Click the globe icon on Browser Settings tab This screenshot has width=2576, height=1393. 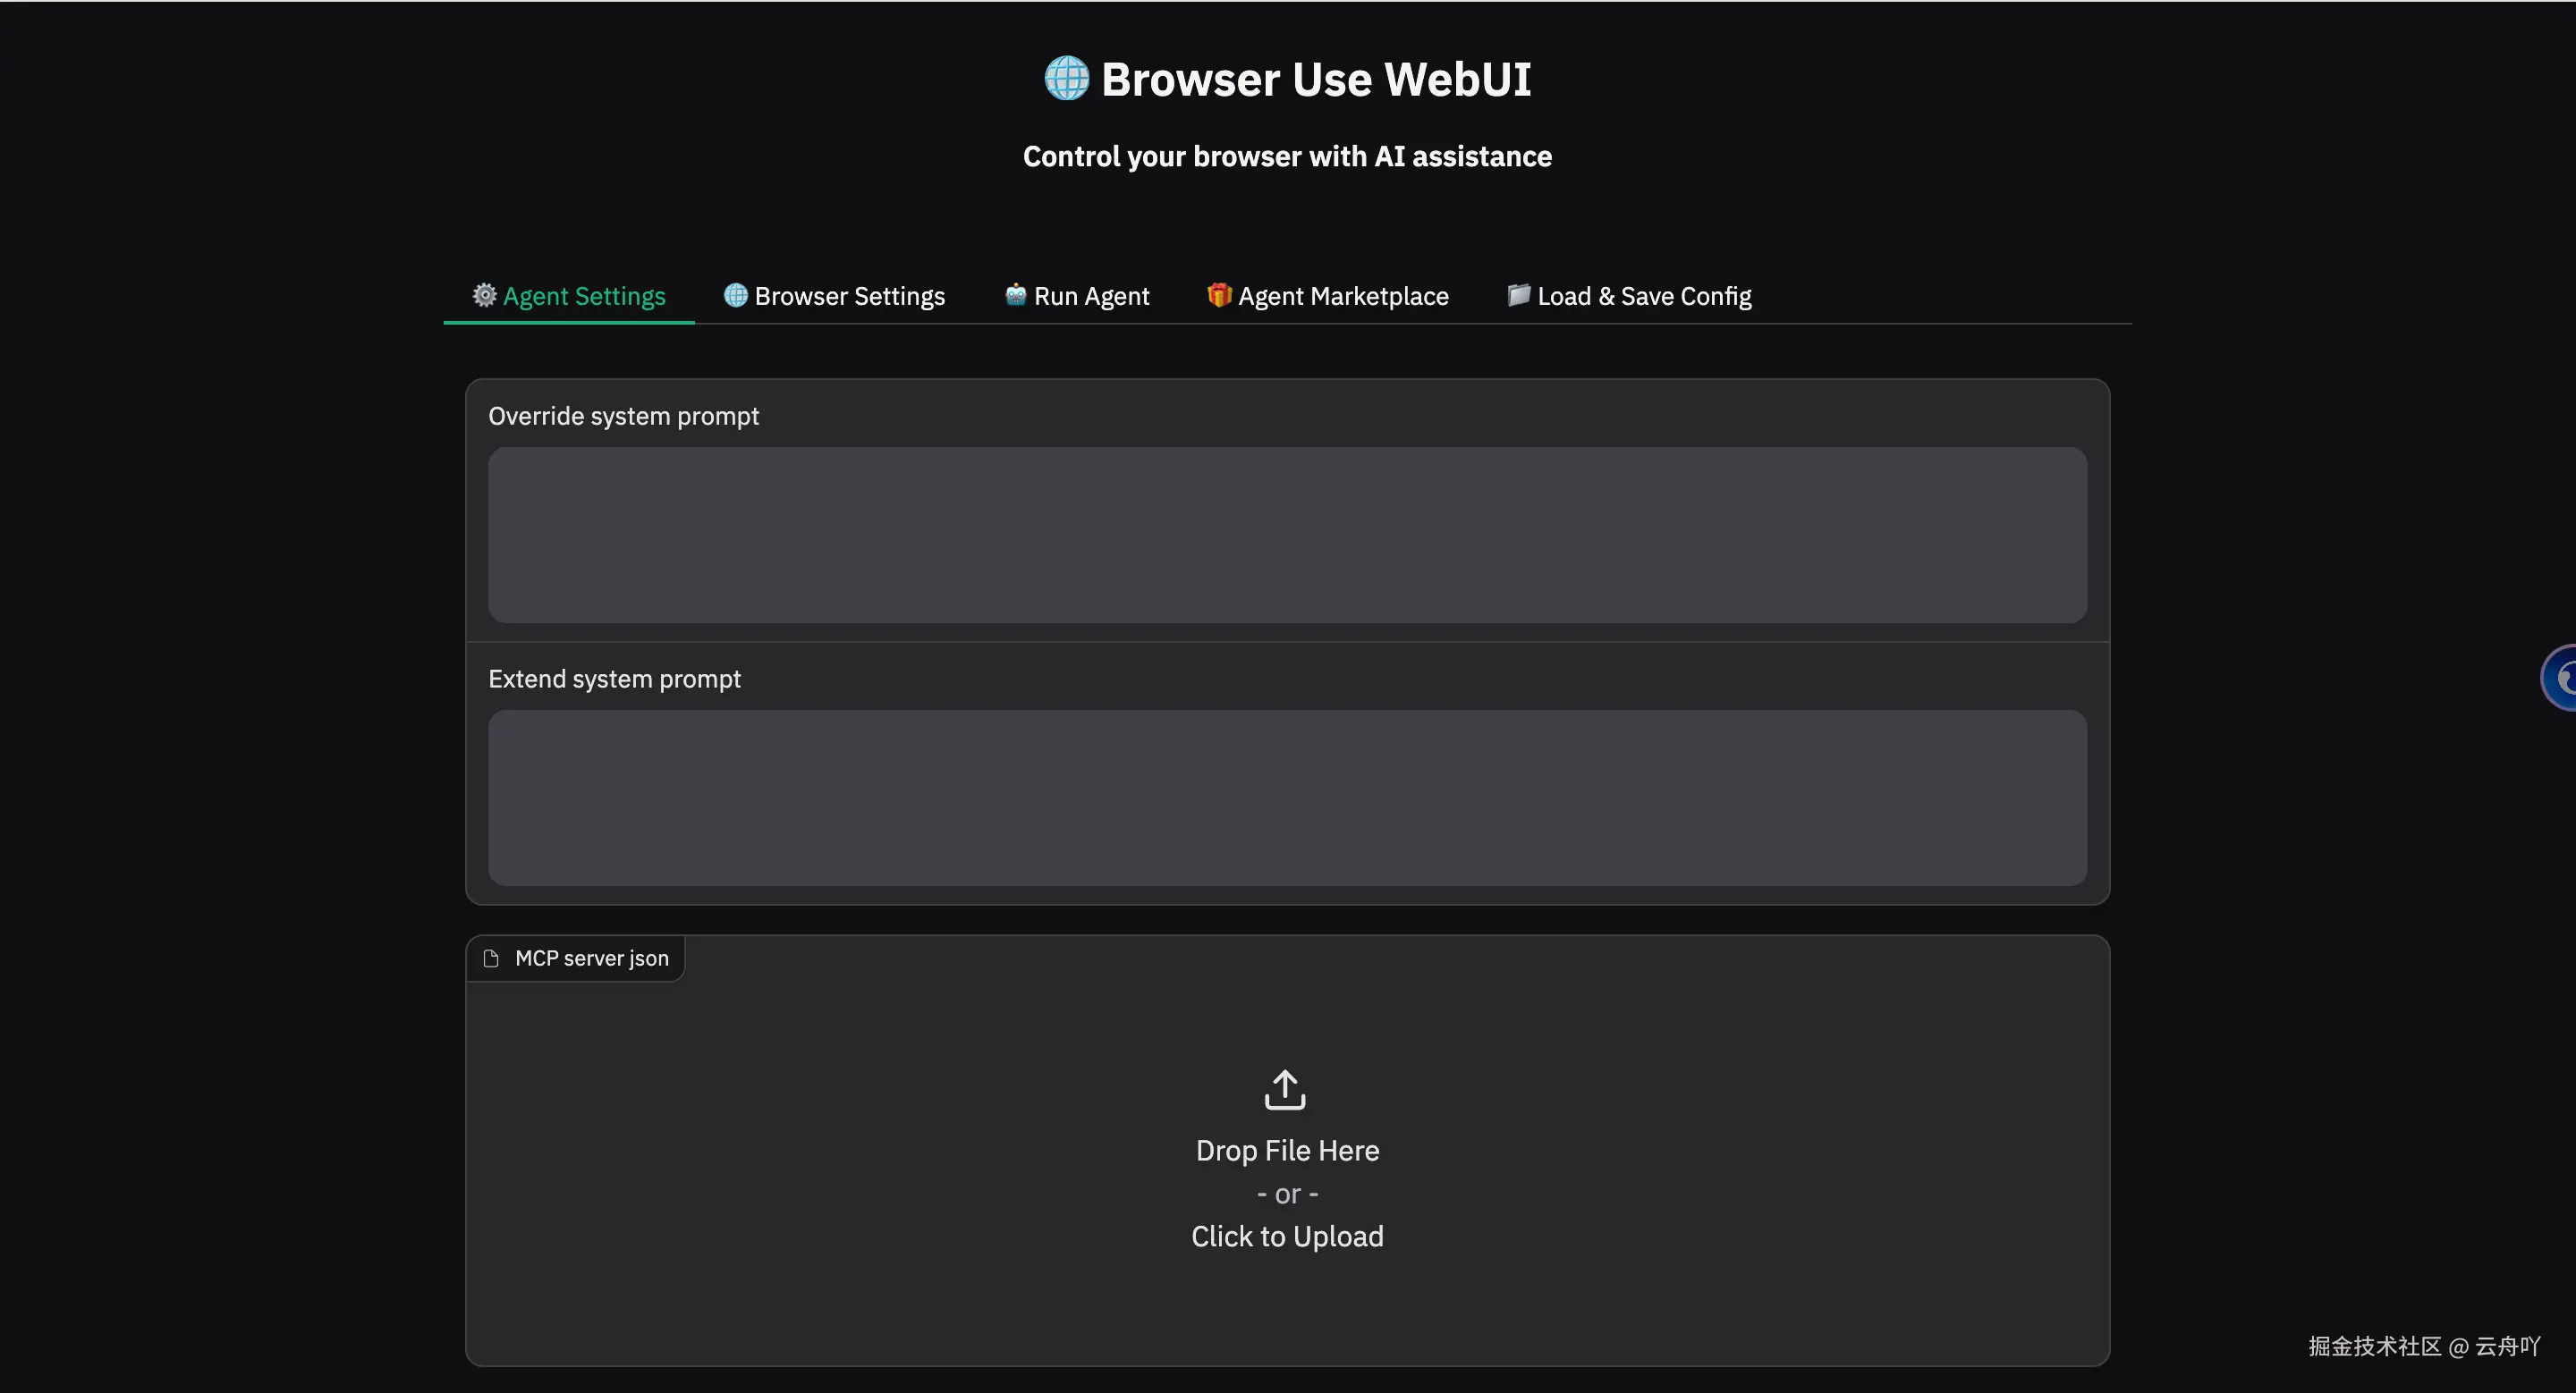click(735, 295)
